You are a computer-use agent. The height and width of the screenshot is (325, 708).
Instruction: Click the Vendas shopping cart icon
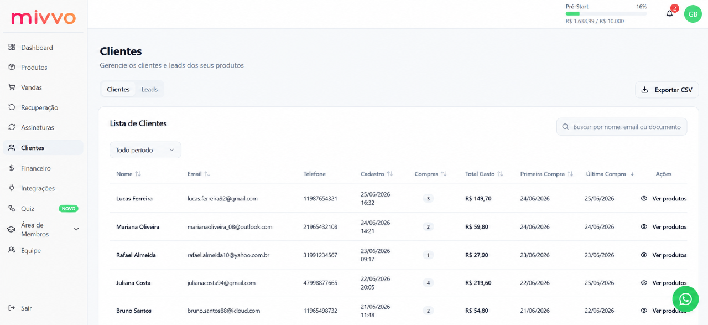(12, 87)
